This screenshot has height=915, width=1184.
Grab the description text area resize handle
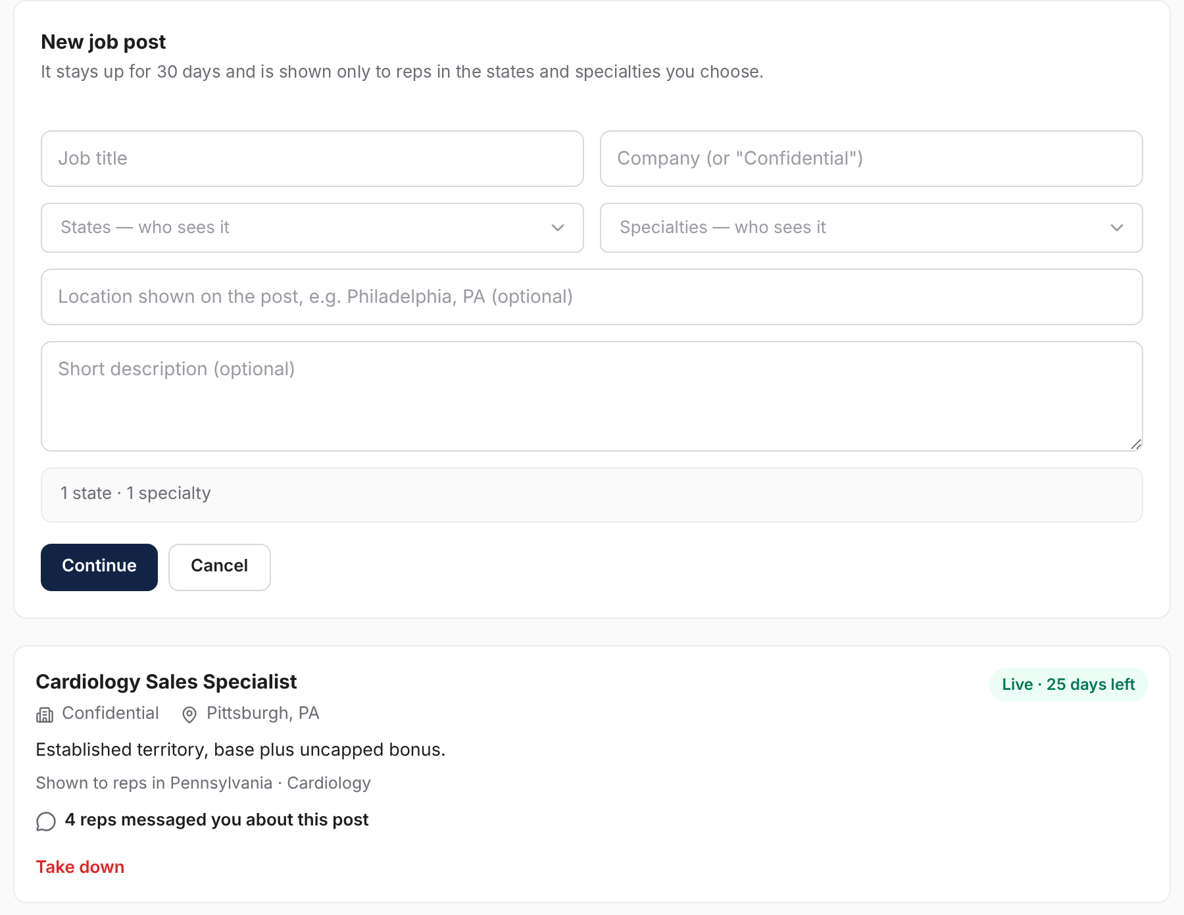[x=1136, y=444]
